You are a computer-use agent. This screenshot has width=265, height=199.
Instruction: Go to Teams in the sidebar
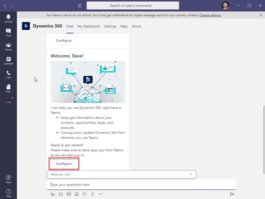[x=8, y=47]
